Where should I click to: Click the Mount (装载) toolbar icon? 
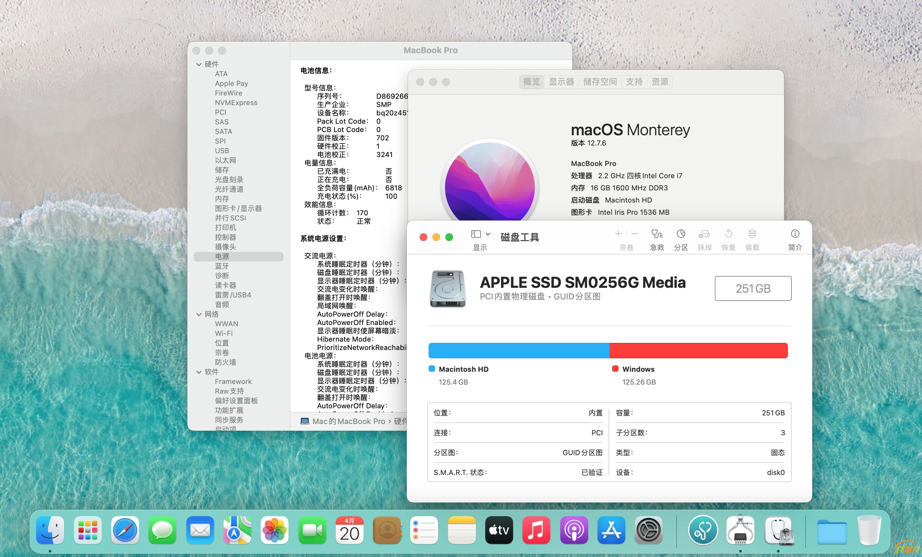pyautogui.click(x=752, y=234)
